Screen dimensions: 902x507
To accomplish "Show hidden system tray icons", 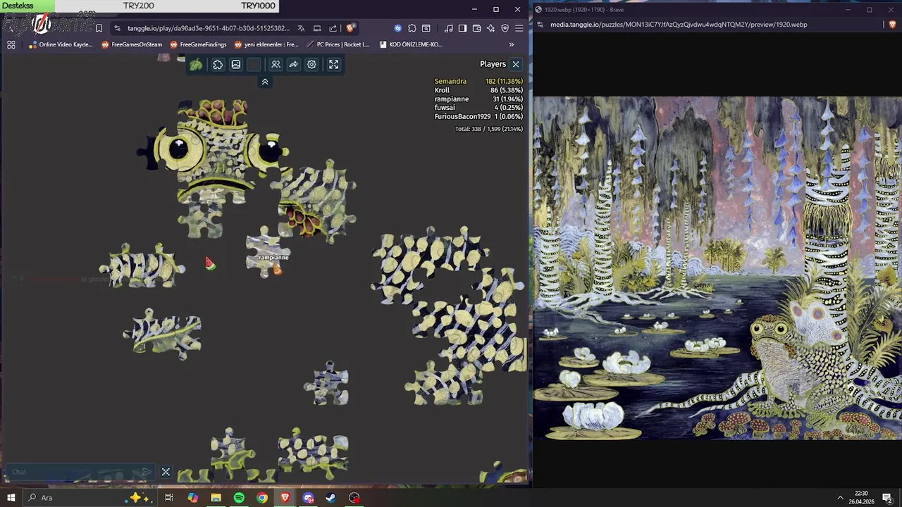I will click(840, 498).
